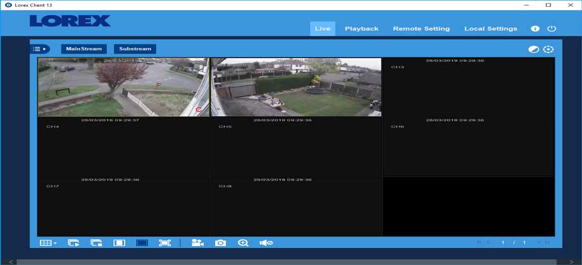Open the screen layout grid dropdown

48,243
